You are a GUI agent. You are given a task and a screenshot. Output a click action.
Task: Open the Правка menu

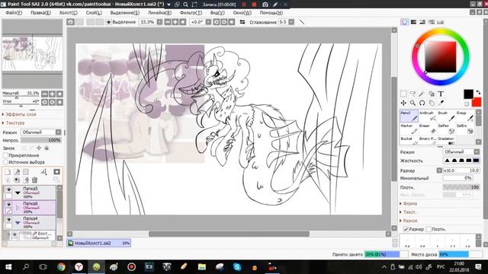pyautogui.click(x=40, y=13)
